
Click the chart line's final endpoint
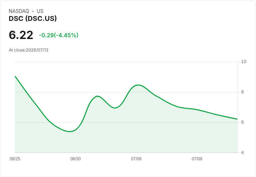pyautogui.click(x=237, y=119)
